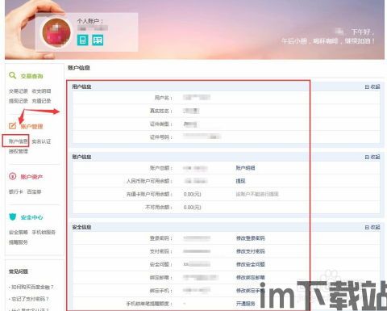
Task: Click the 用户名 field label
Action: click(x=164, y=98)
